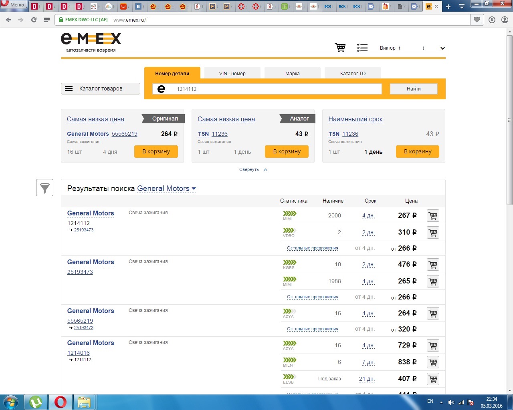
Task: Click the EMEX logo
Action: (91, 42)
